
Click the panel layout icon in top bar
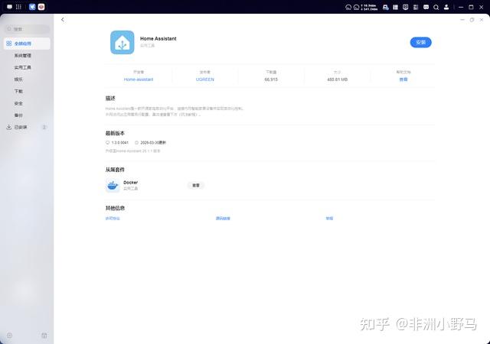(x=396, y=7)
